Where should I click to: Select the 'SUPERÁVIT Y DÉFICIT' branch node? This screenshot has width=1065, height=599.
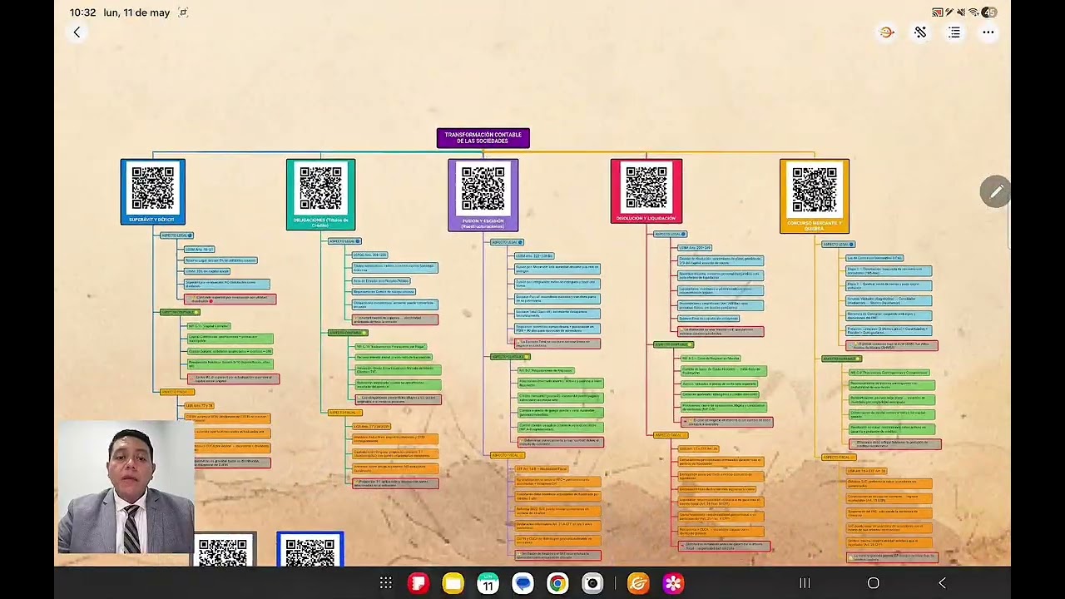[153, 192]
